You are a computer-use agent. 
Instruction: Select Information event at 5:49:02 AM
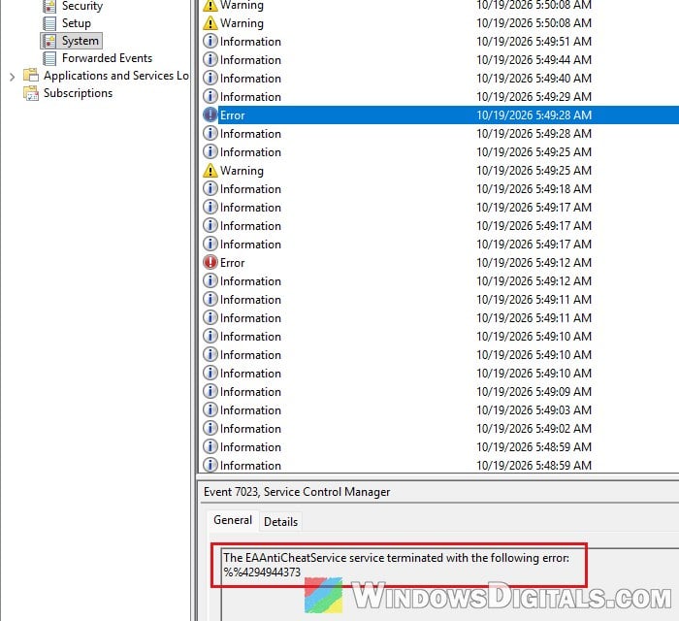440,429
